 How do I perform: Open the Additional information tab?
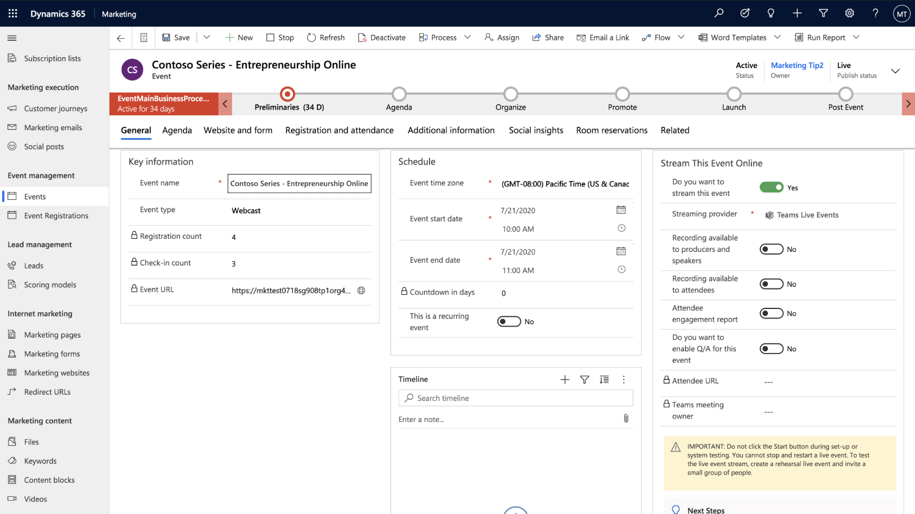point(451,130)
